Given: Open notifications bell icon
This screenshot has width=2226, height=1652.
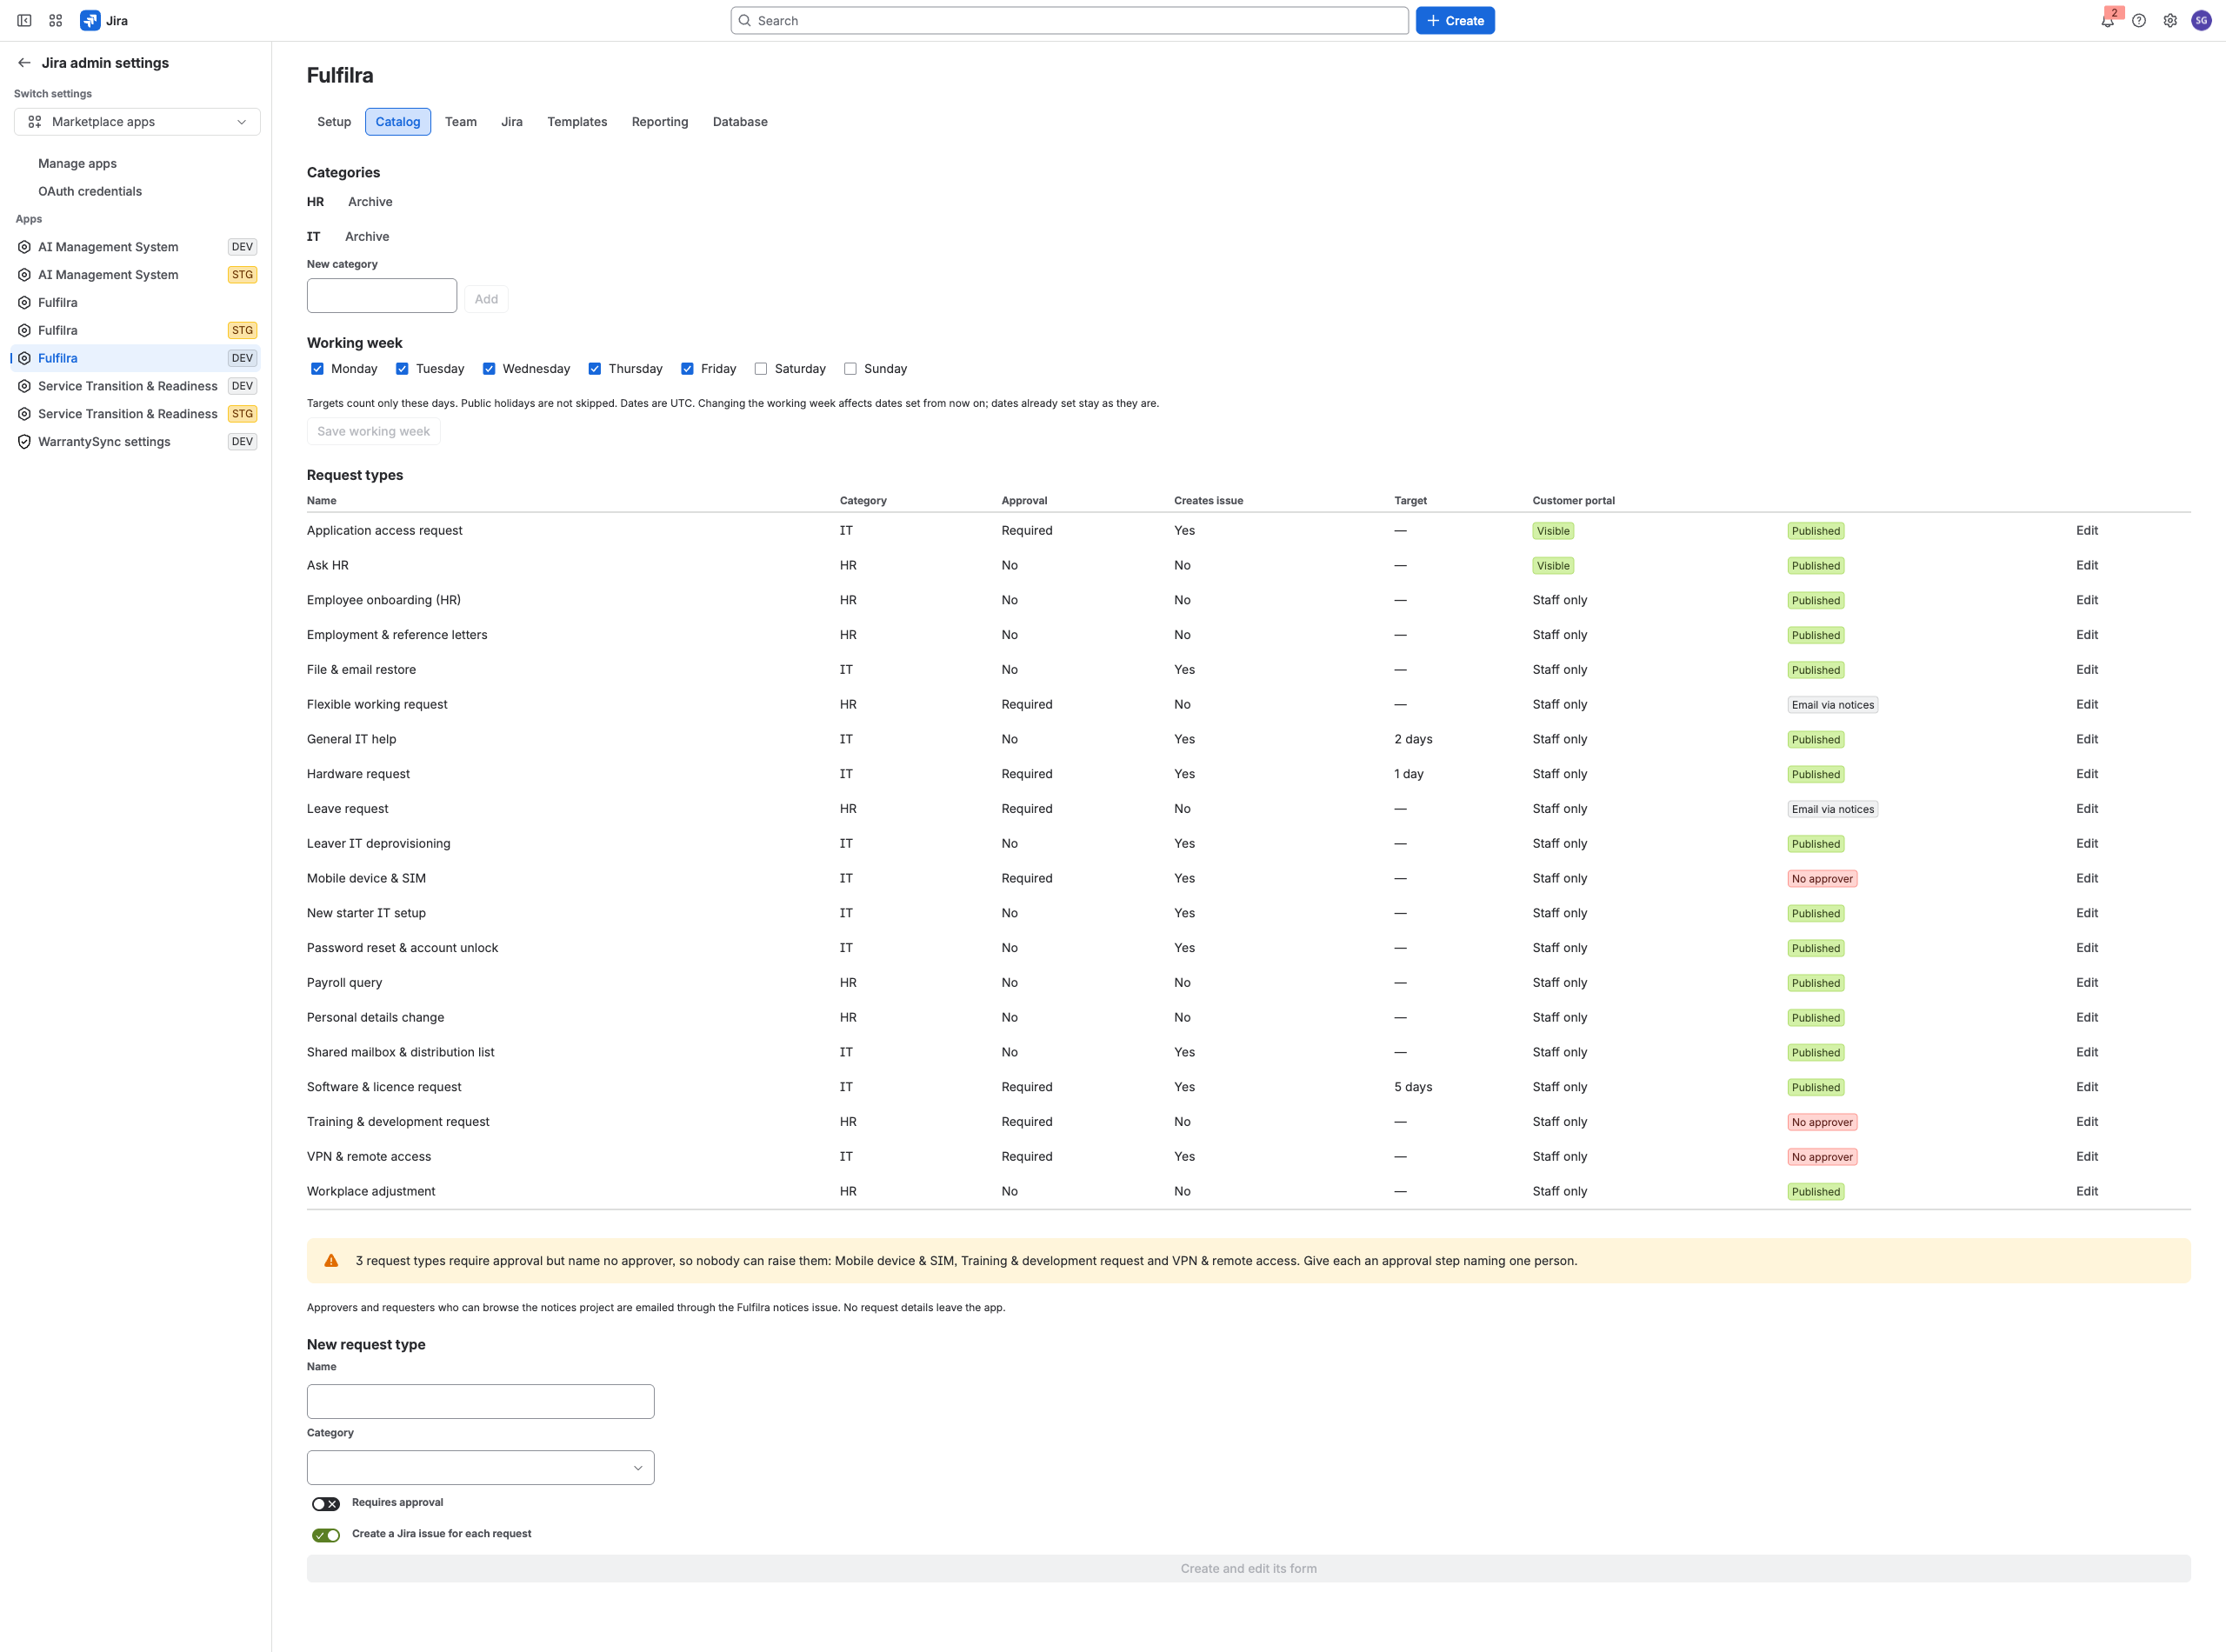Looking at the screenshot, I should coord(2108,21).
